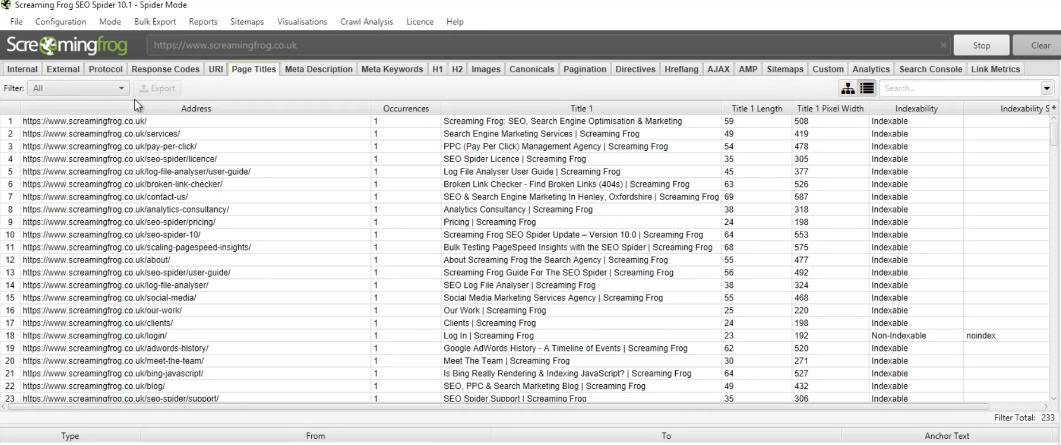The width and height of the screenshot is (1061, 445).
Task: Switch to the AJAX tab
Action: tap(718, 69)
